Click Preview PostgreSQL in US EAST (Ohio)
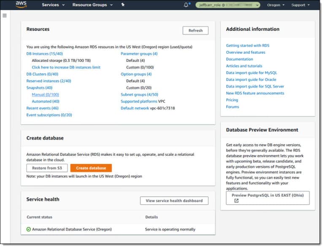This screenshot has width=324, height=248. (x=267, y=198)
